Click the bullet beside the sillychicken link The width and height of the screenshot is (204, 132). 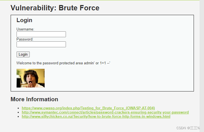[x=19, y=117]
